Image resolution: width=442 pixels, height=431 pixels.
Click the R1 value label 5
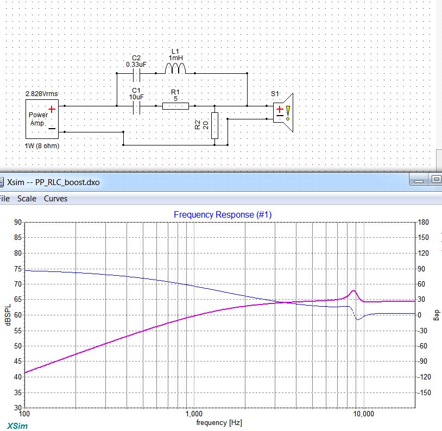click(x=175, y=99)
